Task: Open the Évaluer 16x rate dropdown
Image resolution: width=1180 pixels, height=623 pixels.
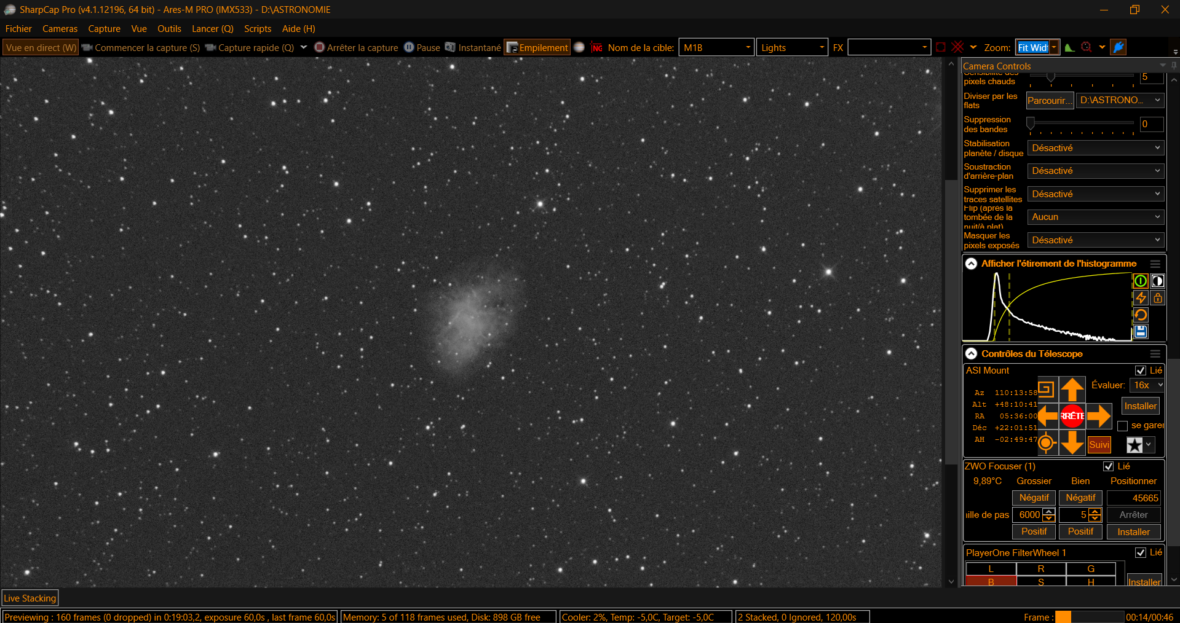Action: pos(1147,385)
